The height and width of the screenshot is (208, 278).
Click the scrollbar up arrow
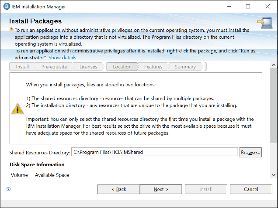pos(274,65)
